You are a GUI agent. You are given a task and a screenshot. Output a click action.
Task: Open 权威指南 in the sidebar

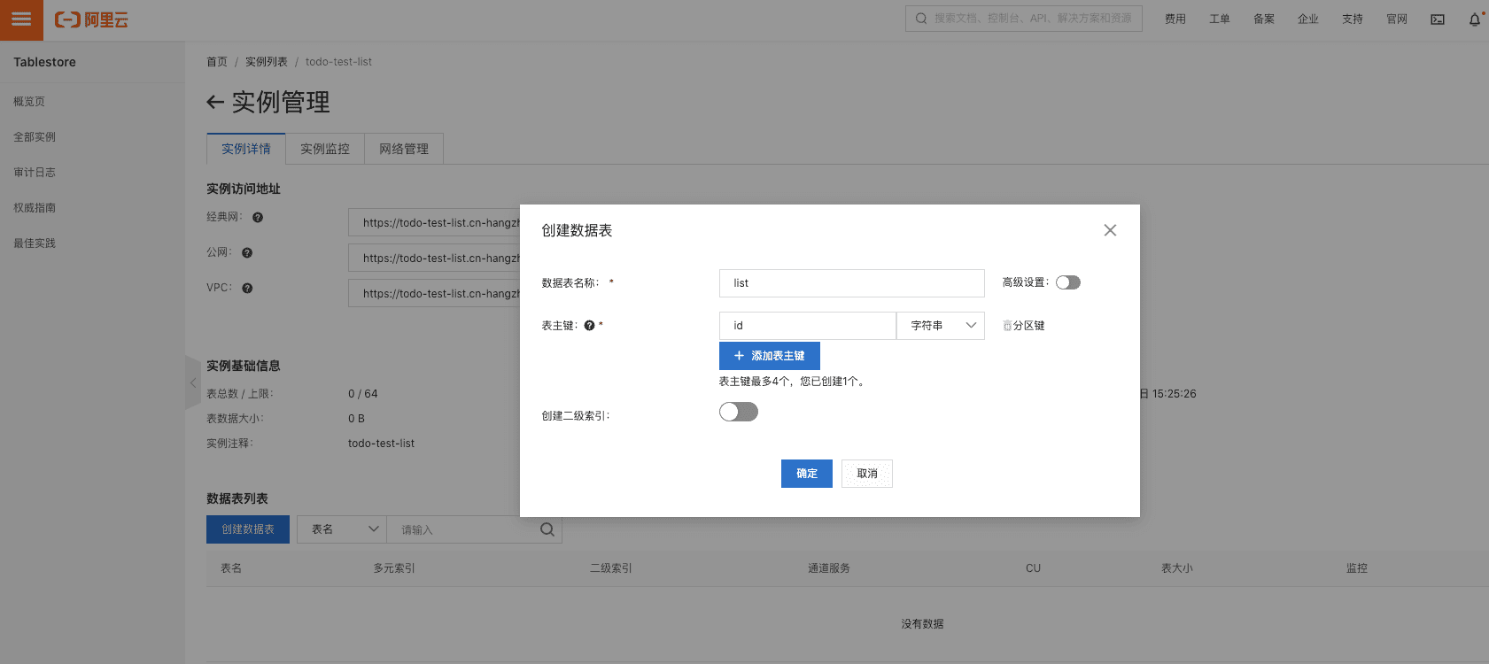[x=35, y=208]
